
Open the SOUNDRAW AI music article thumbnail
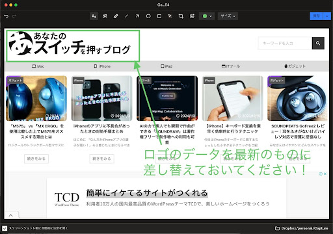pyautogui.click(x=167, y=98)
